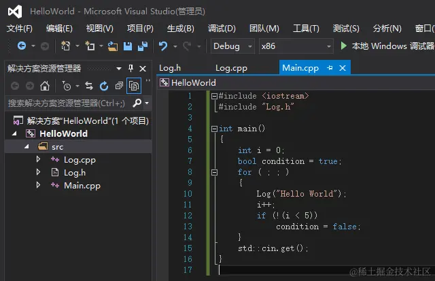Click the New Project toolbar icon

[x=66, y=46]
